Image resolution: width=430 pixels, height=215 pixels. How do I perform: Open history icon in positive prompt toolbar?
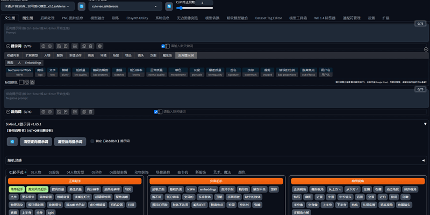(59, 46)
